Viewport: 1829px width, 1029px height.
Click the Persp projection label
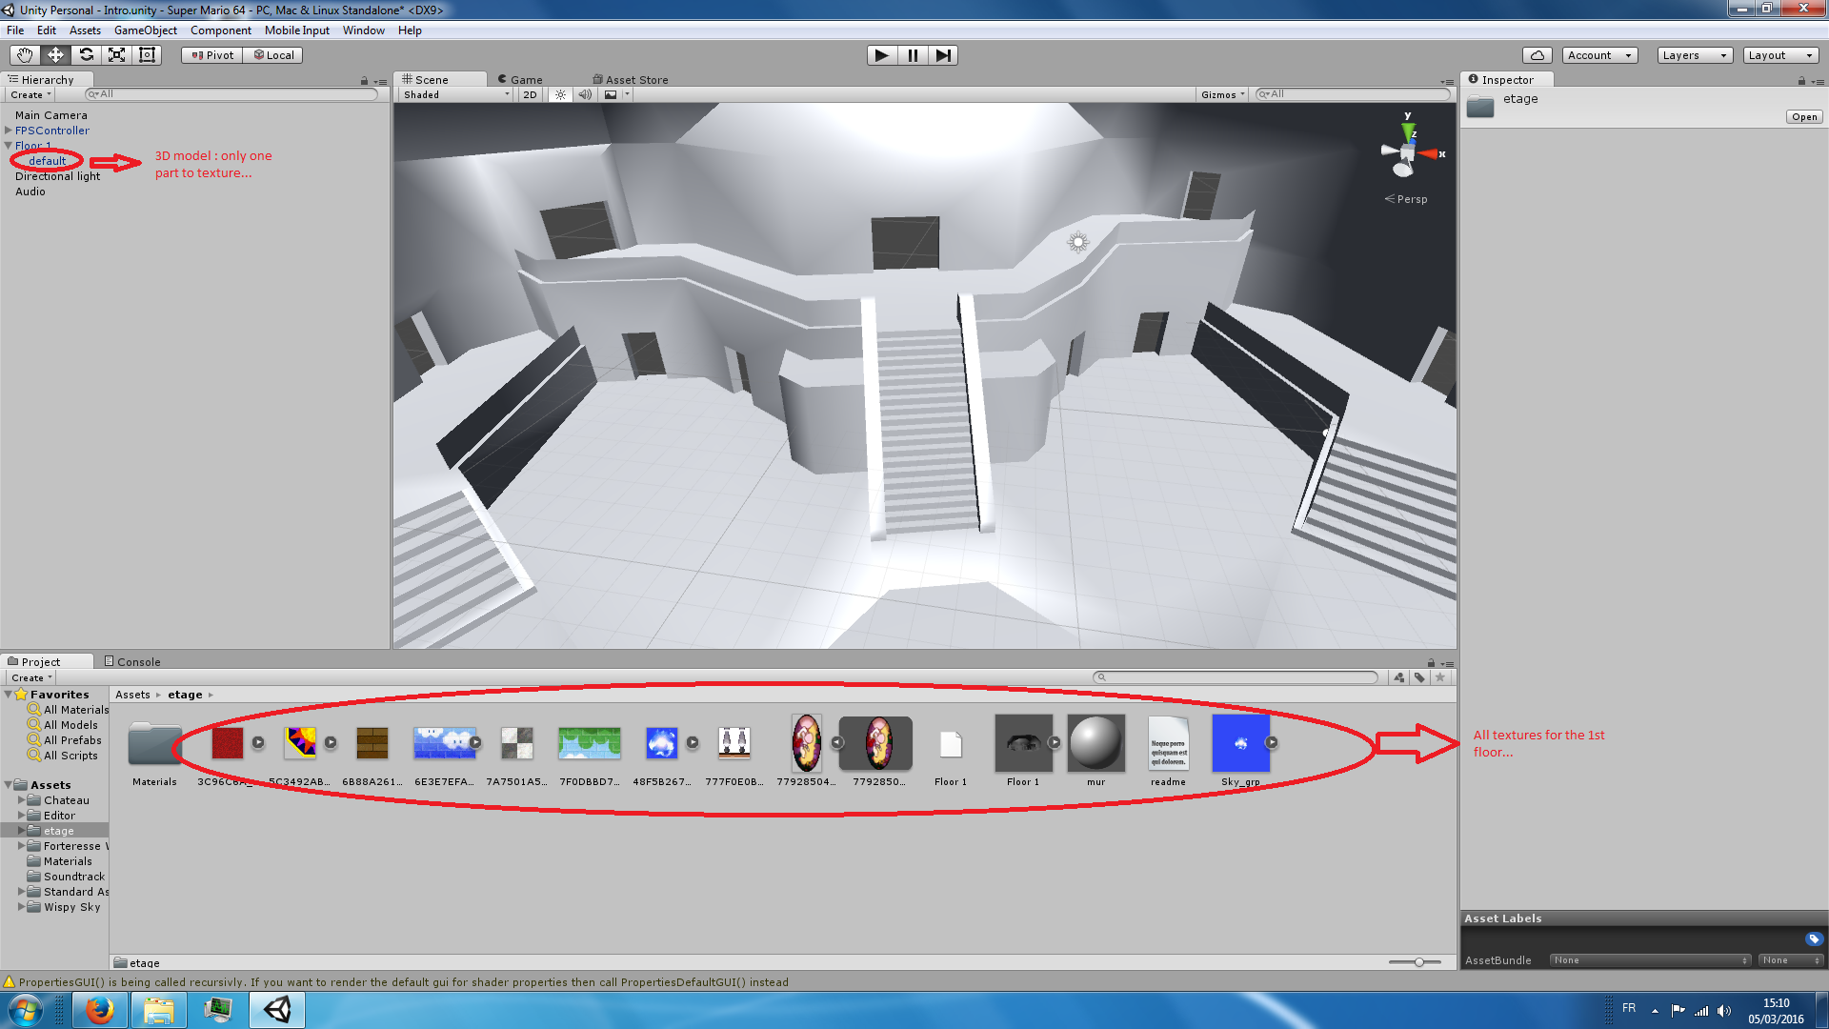pos(1406,199)
